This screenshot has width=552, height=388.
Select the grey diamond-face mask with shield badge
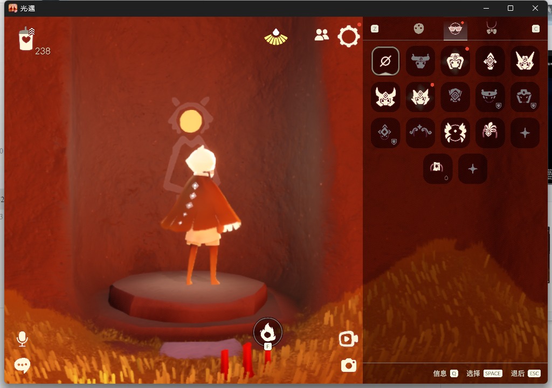[x=385, y=133]
